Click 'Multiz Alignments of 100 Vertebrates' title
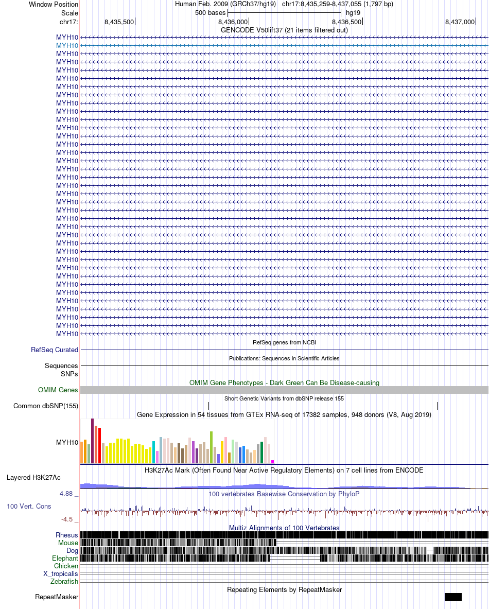The image size is (489, 609). point(284,528)
